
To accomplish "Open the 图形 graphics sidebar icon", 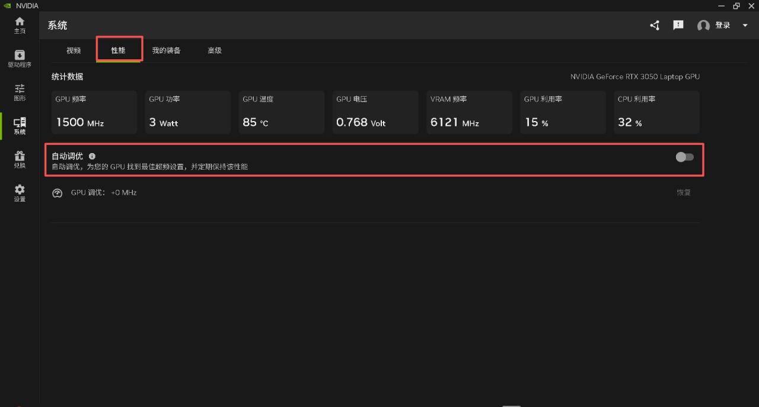I will coord(20,92).
